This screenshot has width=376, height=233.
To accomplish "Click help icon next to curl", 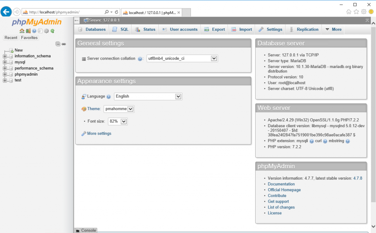I will [x=325, y=141].
